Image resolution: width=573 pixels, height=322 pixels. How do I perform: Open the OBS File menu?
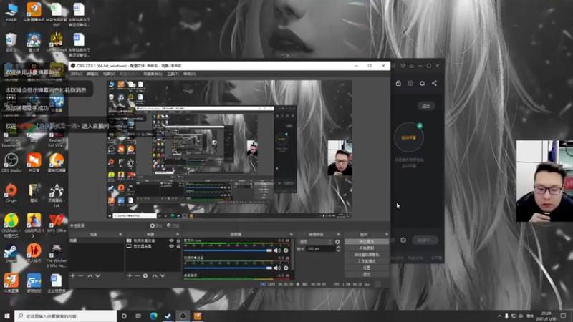pyautogui.click(x=77, y=74)
